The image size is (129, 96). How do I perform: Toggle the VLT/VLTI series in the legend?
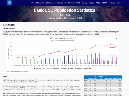coord(37,68)
